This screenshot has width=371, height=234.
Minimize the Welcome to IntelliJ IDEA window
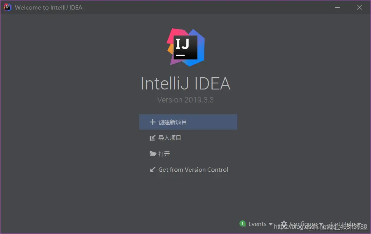pos(337,7)
